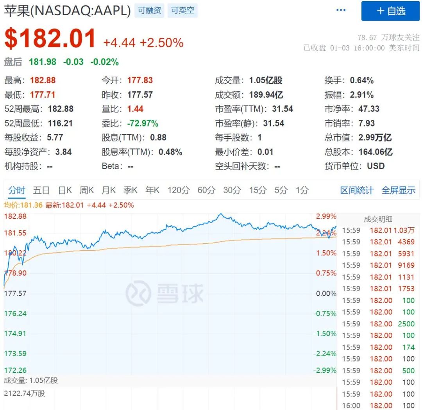Click the 最新:182.01 label above chart
The height and width of the screenshot is (410, 422).
[64, 205]
